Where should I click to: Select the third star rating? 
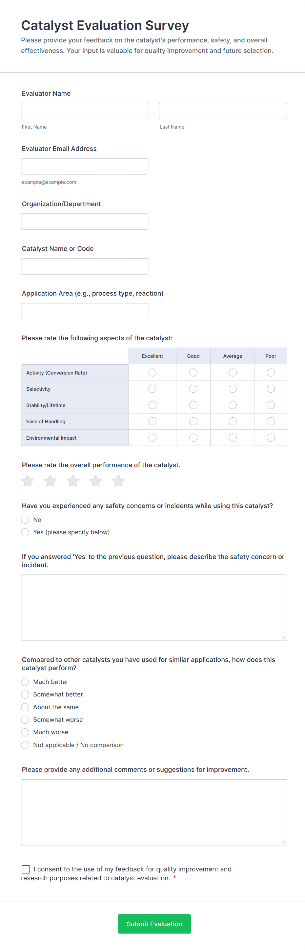(73, 481)
